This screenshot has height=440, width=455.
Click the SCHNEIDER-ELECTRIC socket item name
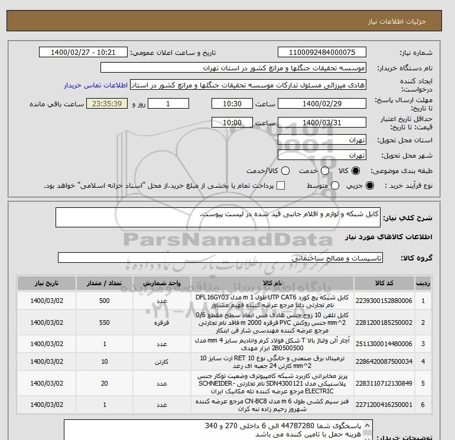pyautogui.click(x=272, y=383)
